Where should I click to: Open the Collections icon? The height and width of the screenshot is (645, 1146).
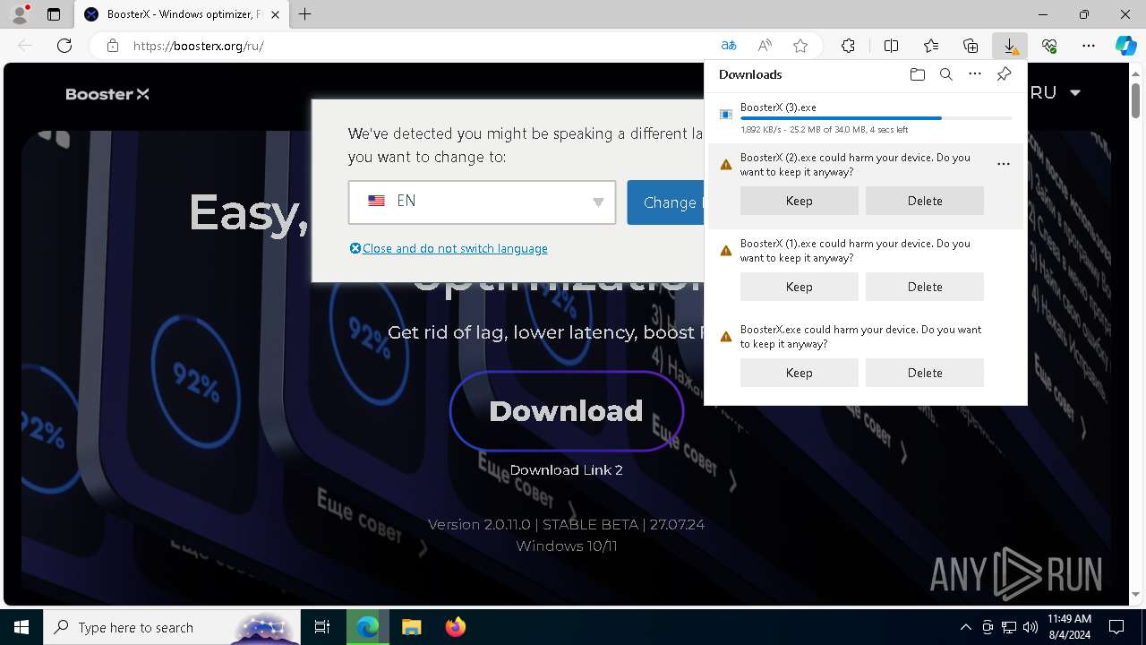[x=971, y=46]
